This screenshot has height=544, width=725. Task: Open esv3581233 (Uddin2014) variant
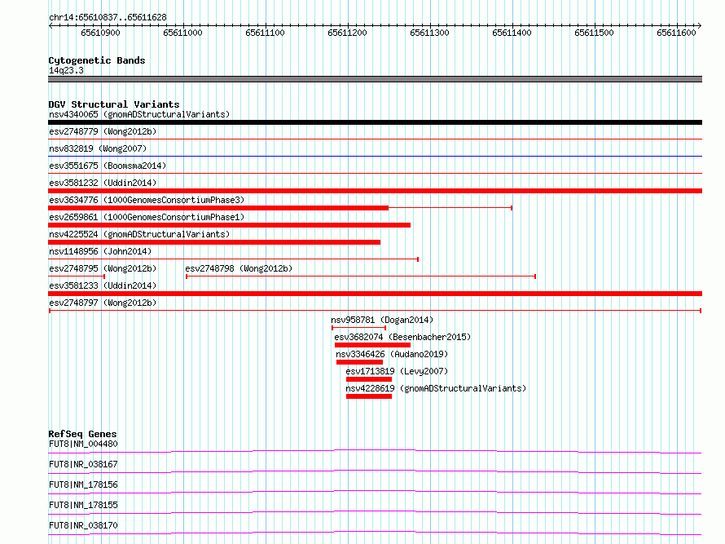coord(103,285)
